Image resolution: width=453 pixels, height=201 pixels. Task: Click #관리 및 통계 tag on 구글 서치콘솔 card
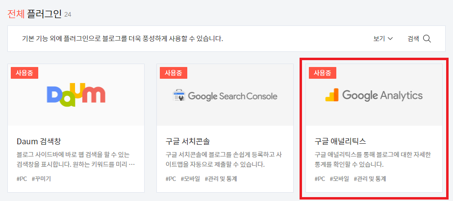[x=221, y=179]
